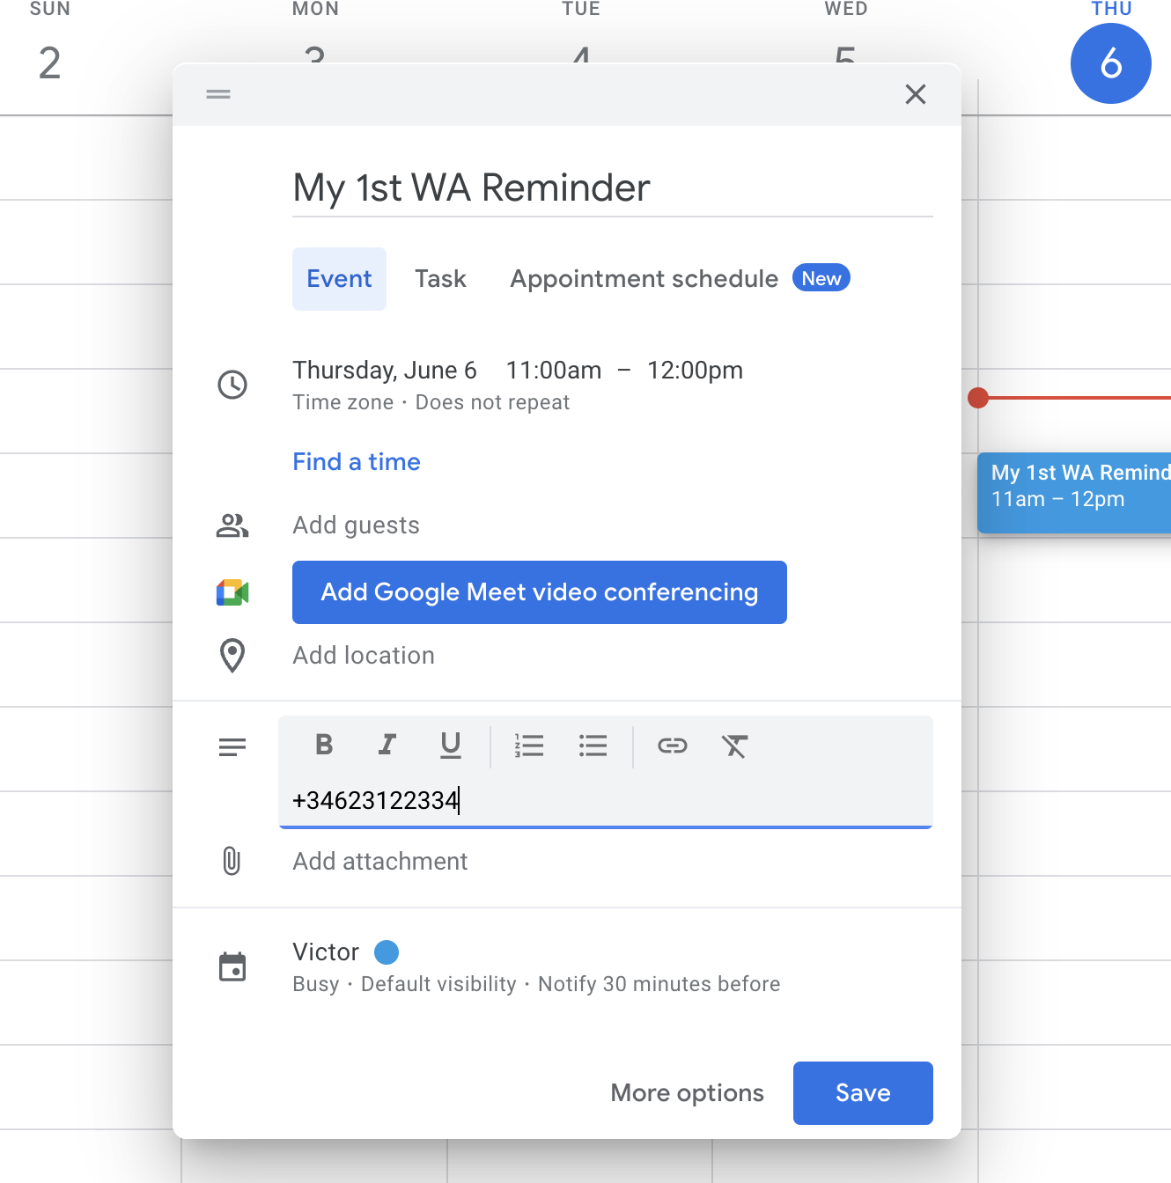Toggle underline formatting
Image resolution: width=1171 pixels, height=1183 pixels.
451,746
